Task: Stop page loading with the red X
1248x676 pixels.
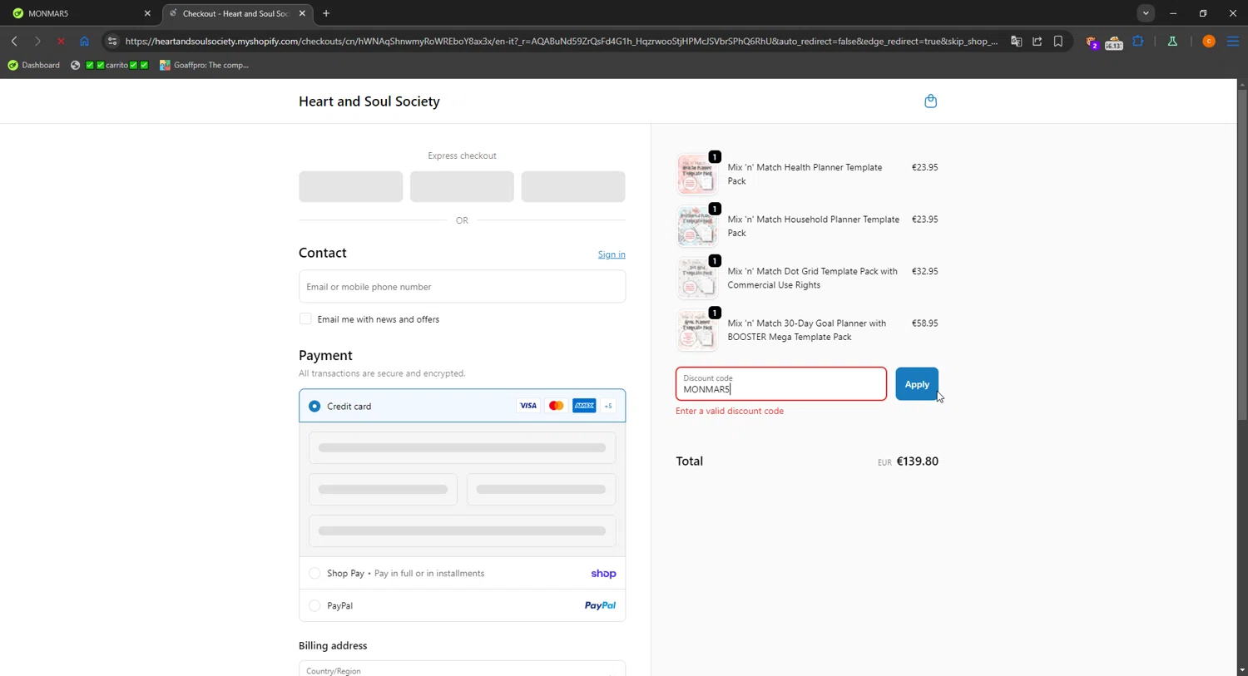Action: [x=61, y=41]
